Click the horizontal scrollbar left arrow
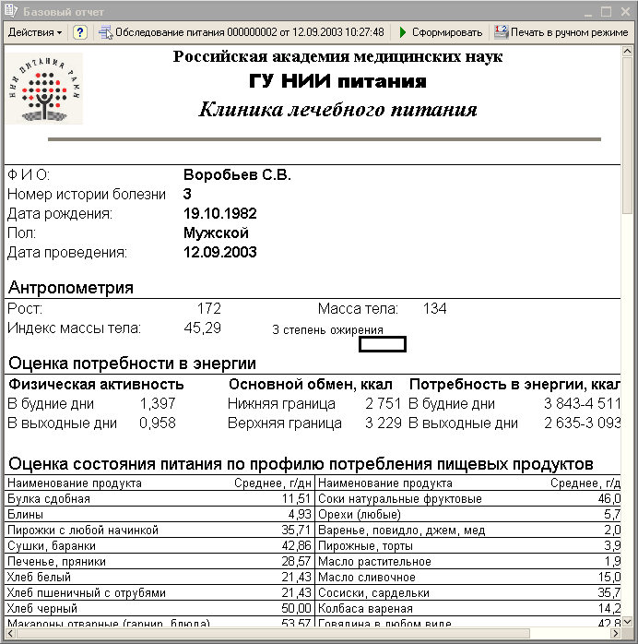This screenshot has height=644, width=638. click(x=11, y=633)
